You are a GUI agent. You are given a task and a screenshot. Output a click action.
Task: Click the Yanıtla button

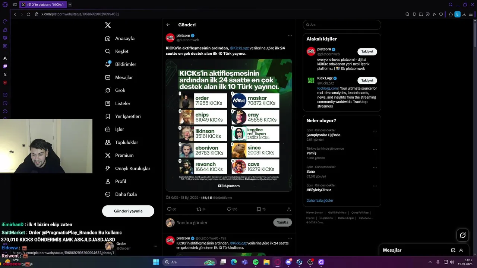pos(282,223)
